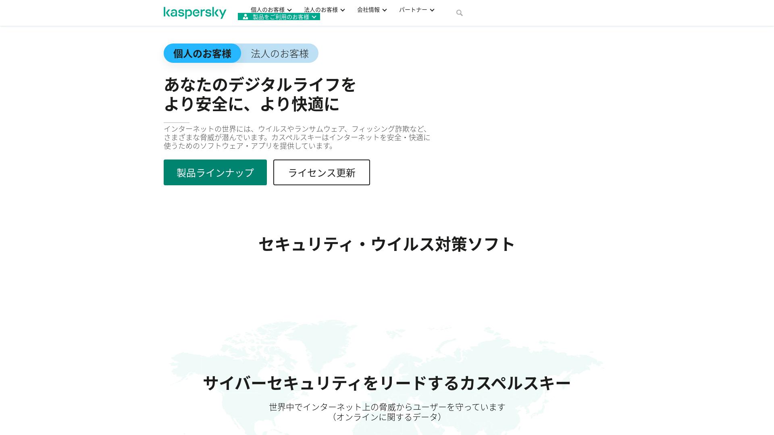This screenshot has height=435, width=774.
Task: Expand chevron beside 個人のお客様 in top nav
Action: point(289,10)
